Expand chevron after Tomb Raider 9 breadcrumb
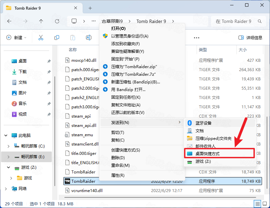 tap(173, 21)
